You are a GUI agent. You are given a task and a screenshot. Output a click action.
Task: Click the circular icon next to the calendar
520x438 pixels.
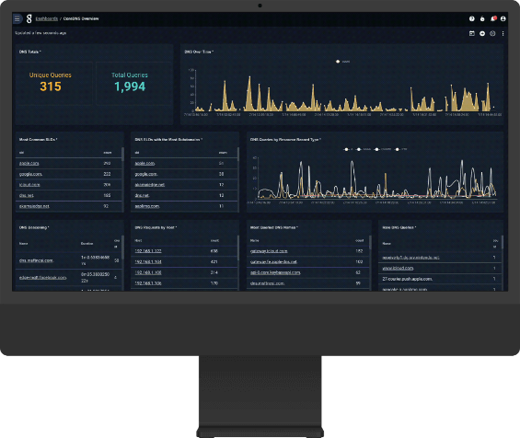tap(482, 33)
